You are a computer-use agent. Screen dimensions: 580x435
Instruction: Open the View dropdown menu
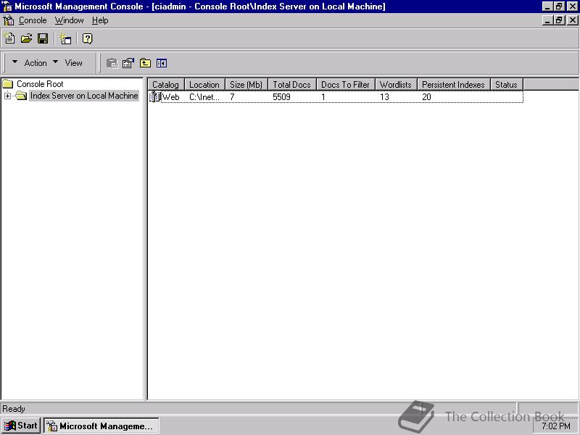(67, 63)
